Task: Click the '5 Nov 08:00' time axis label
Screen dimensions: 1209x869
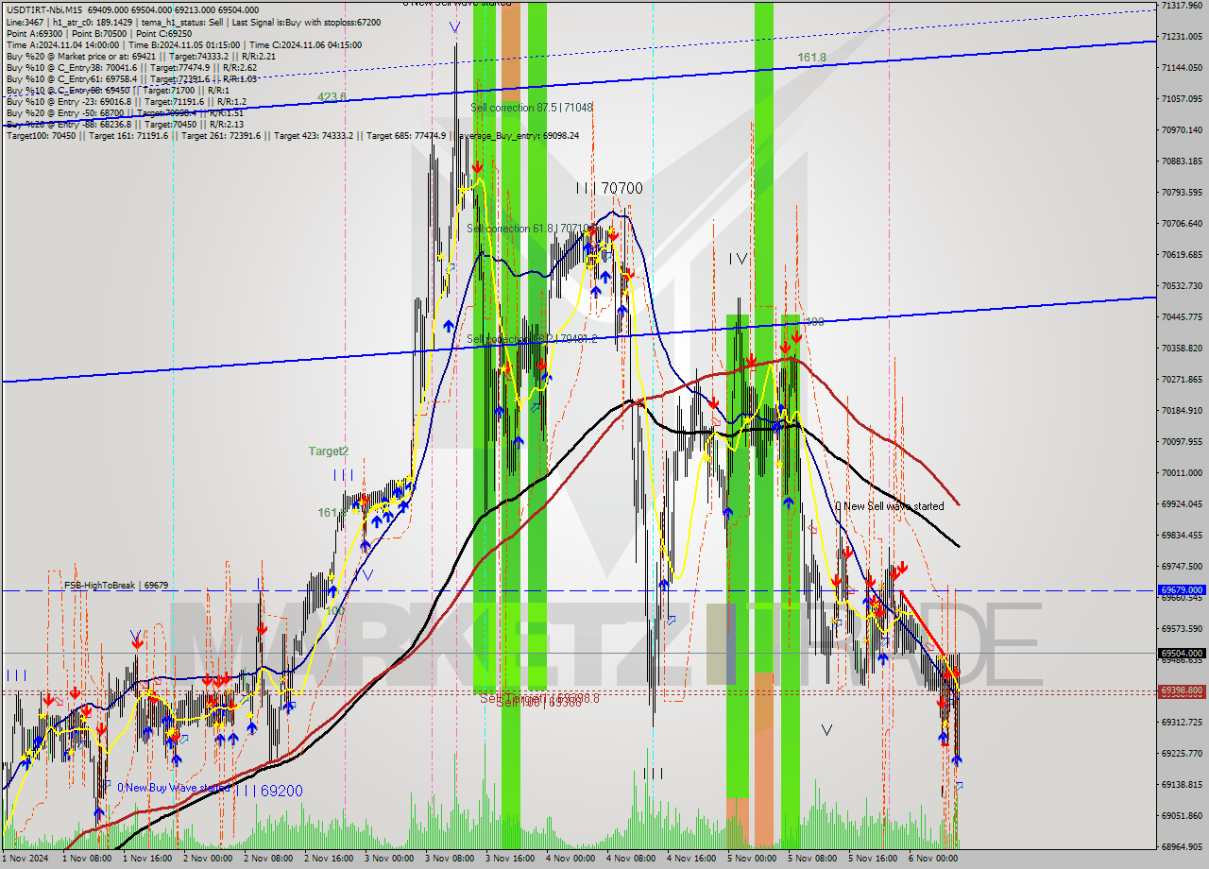Action: [812, 859]
